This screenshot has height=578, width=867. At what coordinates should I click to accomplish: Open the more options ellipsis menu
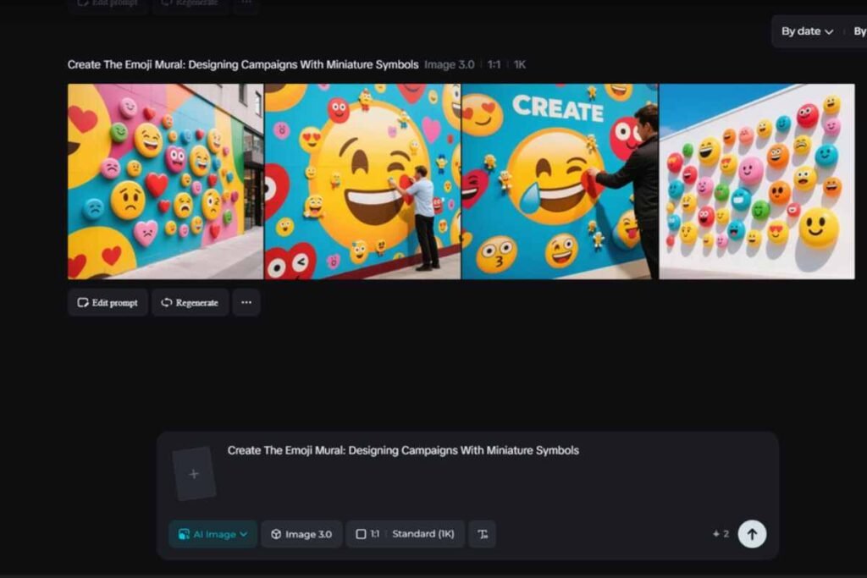click(x=246, y=302)
